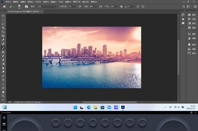Image resolution: width=198 pixels, height=131 pixels.
Task: Select the Rectangular Marquee tool
Action: pyautogui.click(x=3, y=20)
